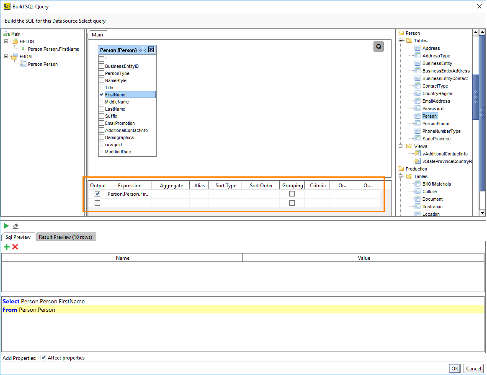
Task: Click the EmailAddress table icon
Action: click(417, 101)
